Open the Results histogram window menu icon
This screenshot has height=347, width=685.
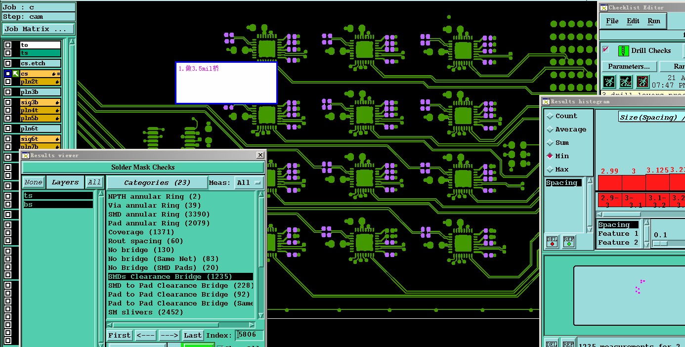[x=546, y=101]
